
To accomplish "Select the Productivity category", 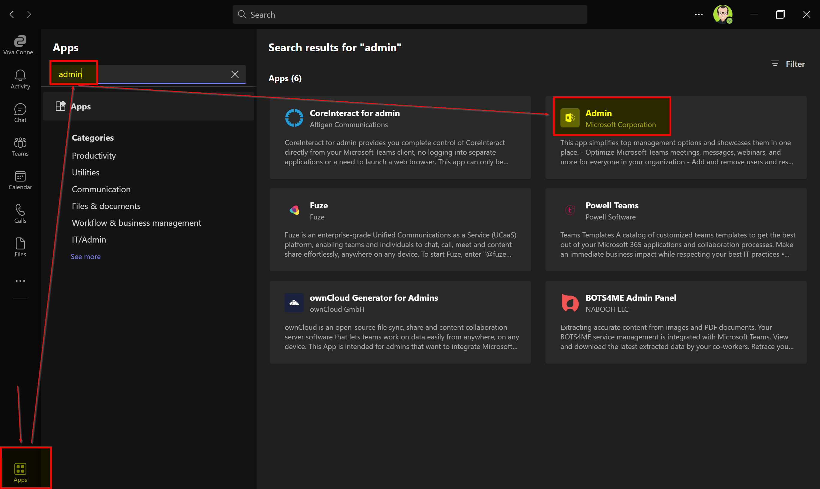I will click(x=94, y=156).
